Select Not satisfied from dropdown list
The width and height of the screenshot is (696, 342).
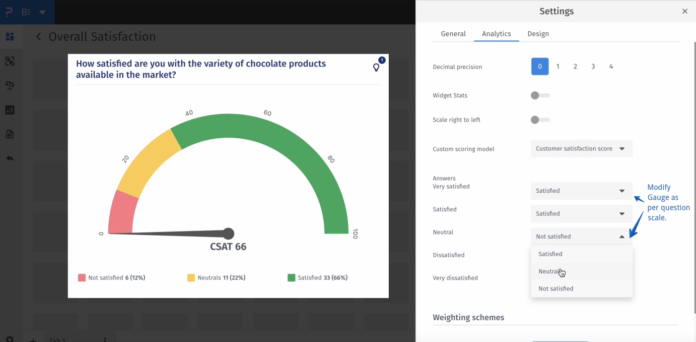point(556,288)
